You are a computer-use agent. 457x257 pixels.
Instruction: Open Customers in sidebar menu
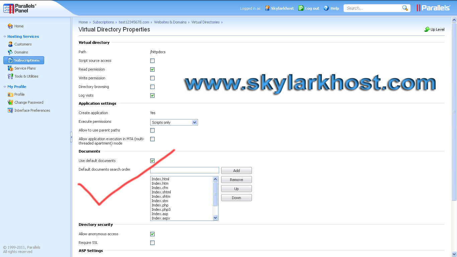tap(23, 44)
